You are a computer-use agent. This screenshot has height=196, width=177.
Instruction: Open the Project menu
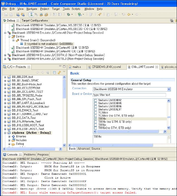[x=45, y=9]
